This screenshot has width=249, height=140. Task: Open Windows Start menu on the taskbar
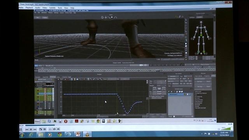(x=22, y=135)
